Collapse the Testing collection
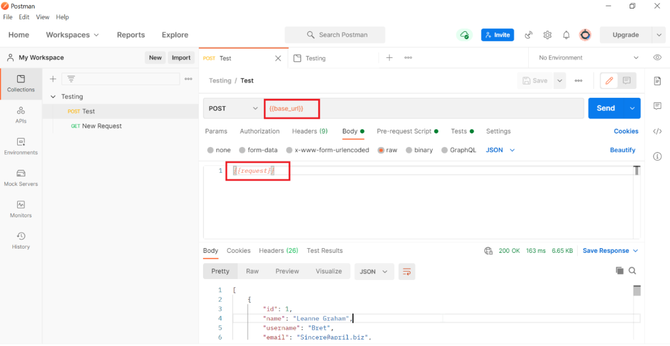The width and height of the screenshot is (670, 346). coord(52,96)
